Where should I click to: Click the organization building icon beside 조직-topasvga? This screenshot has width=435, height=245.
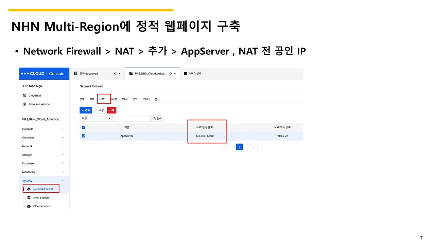click(76, 73)
